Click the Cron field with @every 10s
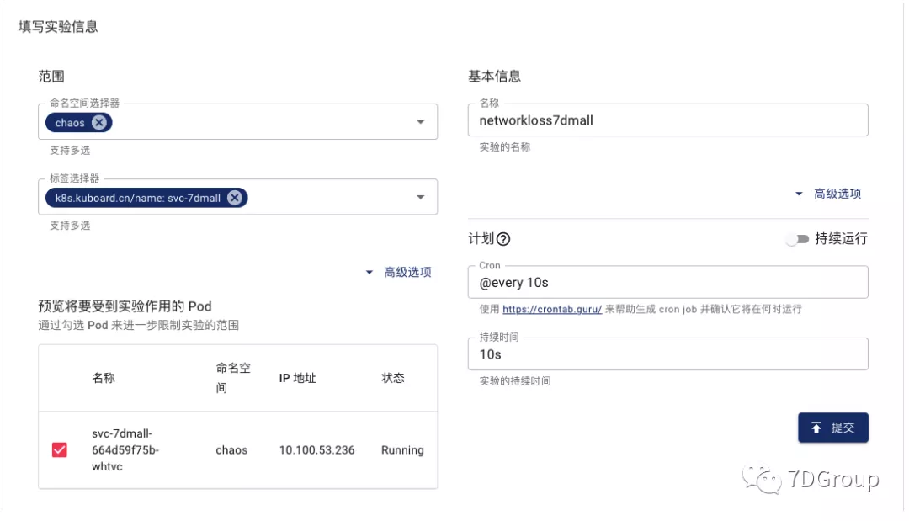The width and height of the screenshot is (909, 521). point(667,282)
